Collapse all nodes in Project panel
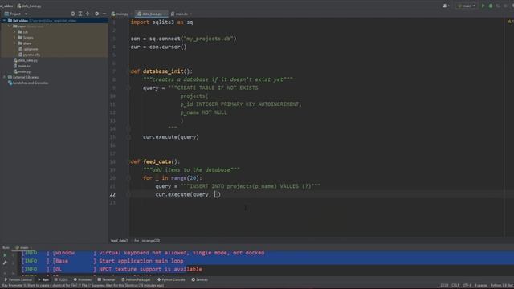 tap(88, 14)
